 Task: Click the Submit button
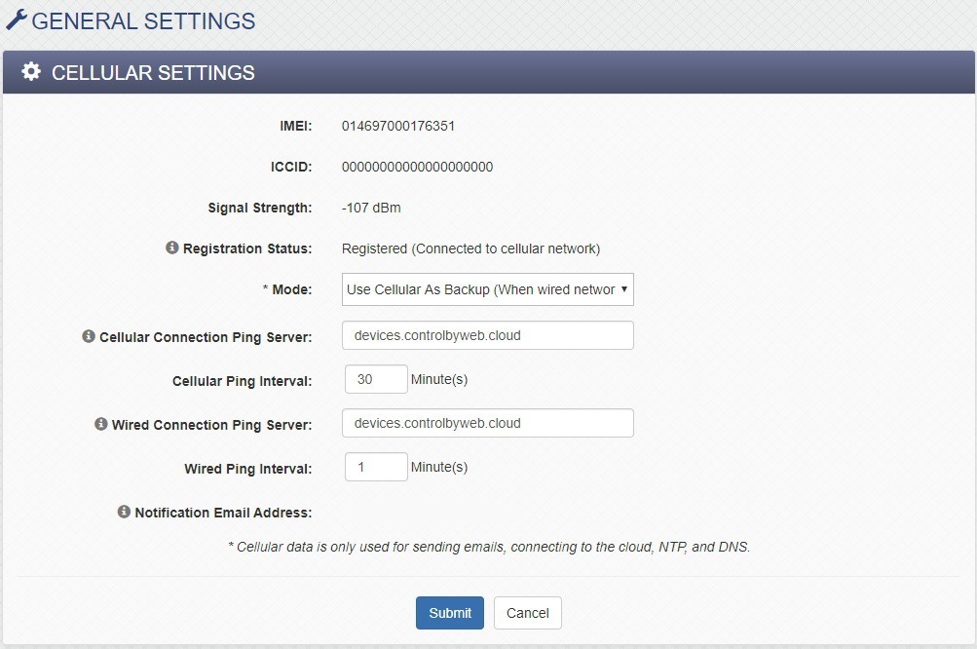click(449, 613)
